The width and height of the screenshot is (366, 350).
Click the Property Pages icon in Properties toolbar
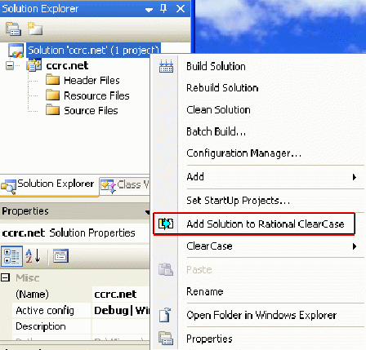coord(60,255)
